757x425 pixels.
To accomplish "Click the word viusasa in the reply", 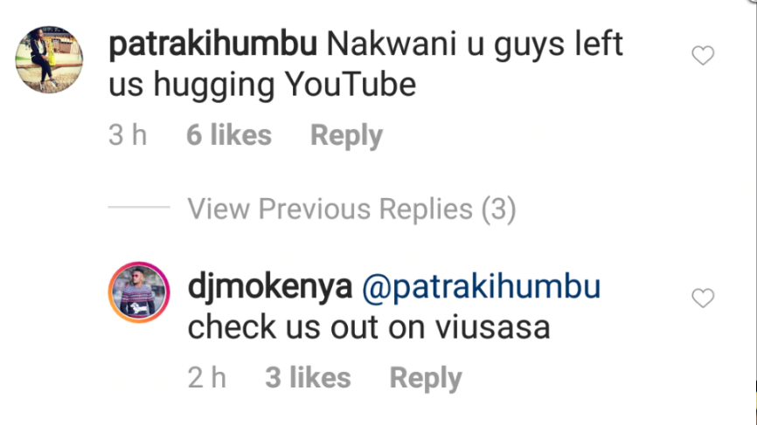I will click(492, 327).
